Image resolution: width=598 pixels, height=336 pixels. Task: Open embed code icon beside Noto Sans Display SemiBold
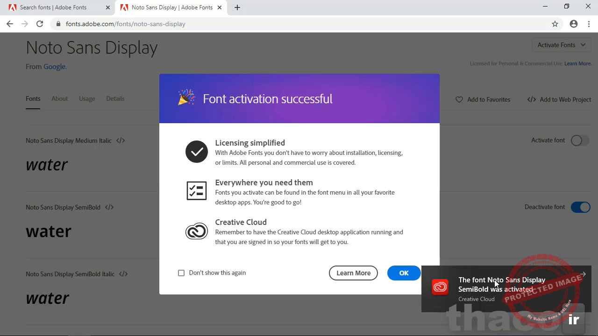109,207
